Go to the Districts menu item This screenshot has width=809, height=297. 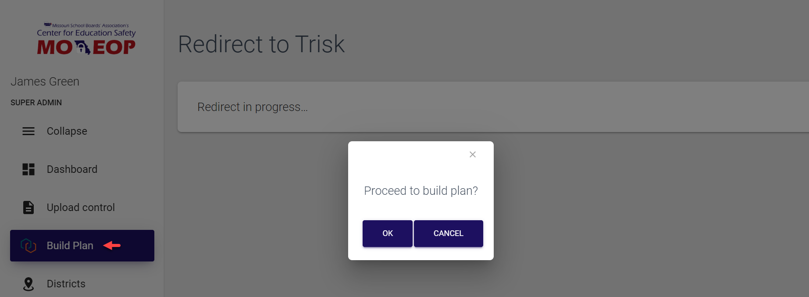tap(66, 284)
